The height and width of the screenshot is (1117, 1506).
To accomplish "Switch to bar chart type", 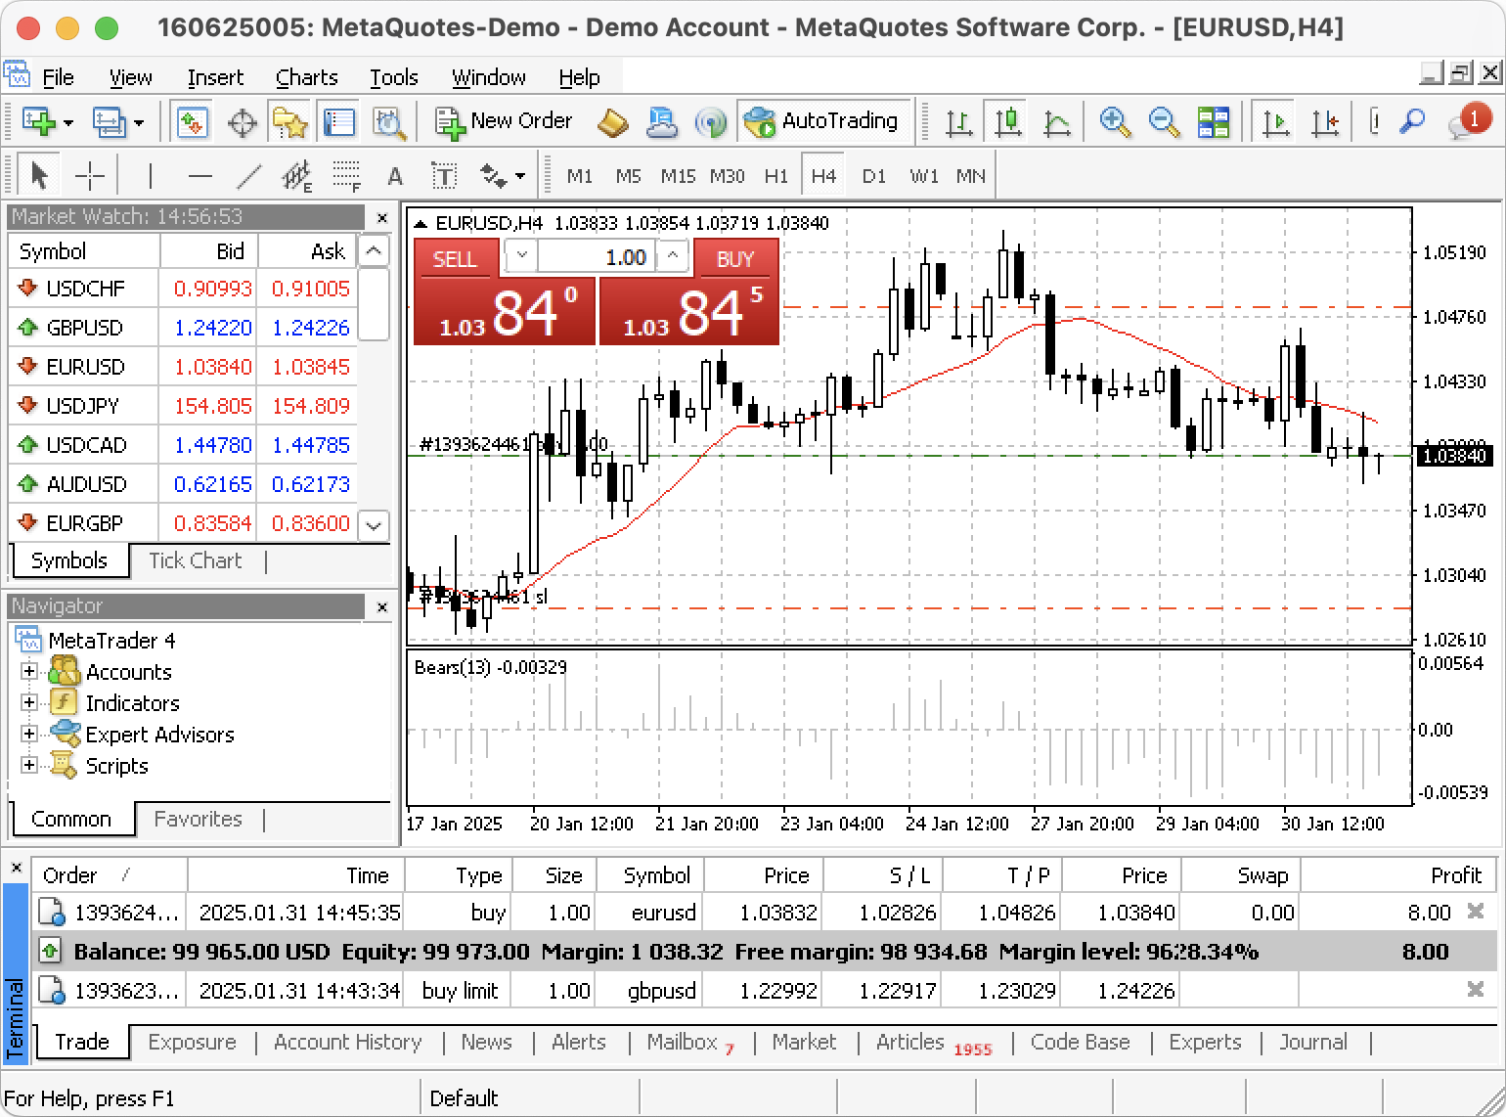I will 959,122.
